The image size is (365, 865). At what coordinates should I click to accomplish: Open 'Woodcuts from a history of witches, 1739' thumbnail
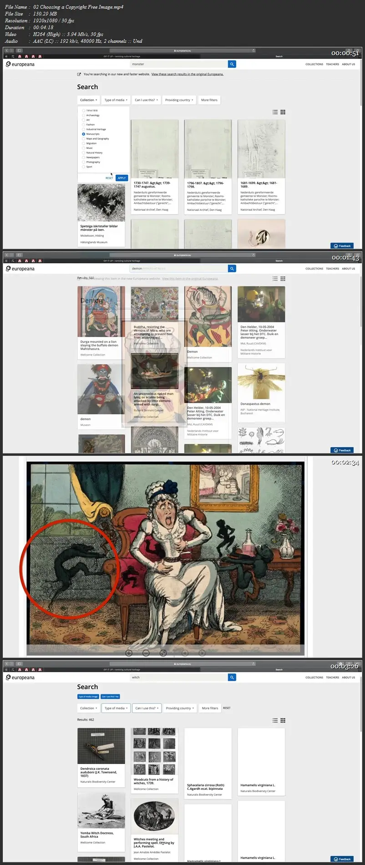154,752
